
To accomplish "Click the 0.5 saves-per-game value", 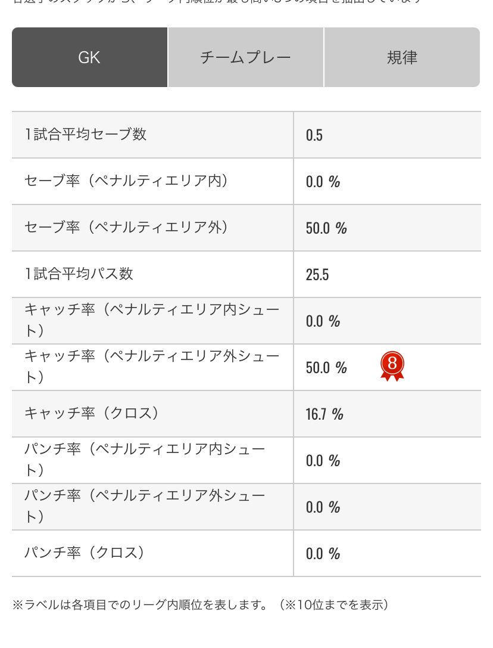I will click(314, 135).
